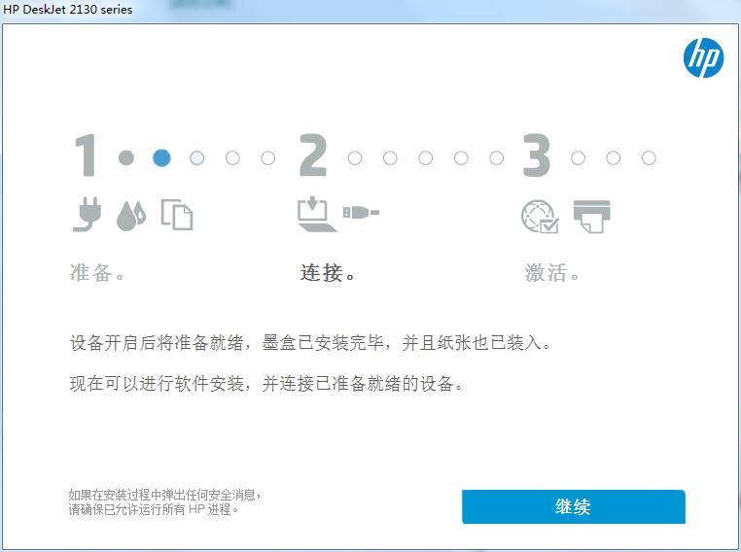Click the USB cable connector icon
Screen dimensions: 741x552
pyautogui.click(x=361, y=213)
